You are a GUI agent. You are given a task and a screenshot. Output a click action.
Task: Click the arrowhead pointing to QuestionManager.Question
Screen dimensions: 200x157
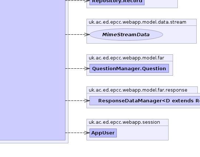coord(87,69)
